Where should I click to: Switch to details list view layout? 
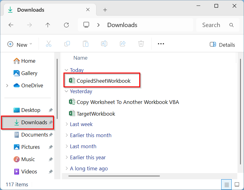[x=226, y=184]
